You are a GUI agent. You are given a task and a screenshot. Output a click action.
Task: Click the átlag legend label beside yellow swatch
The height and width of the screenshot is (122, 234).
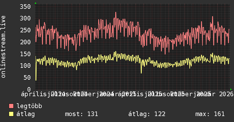(26, 114)
